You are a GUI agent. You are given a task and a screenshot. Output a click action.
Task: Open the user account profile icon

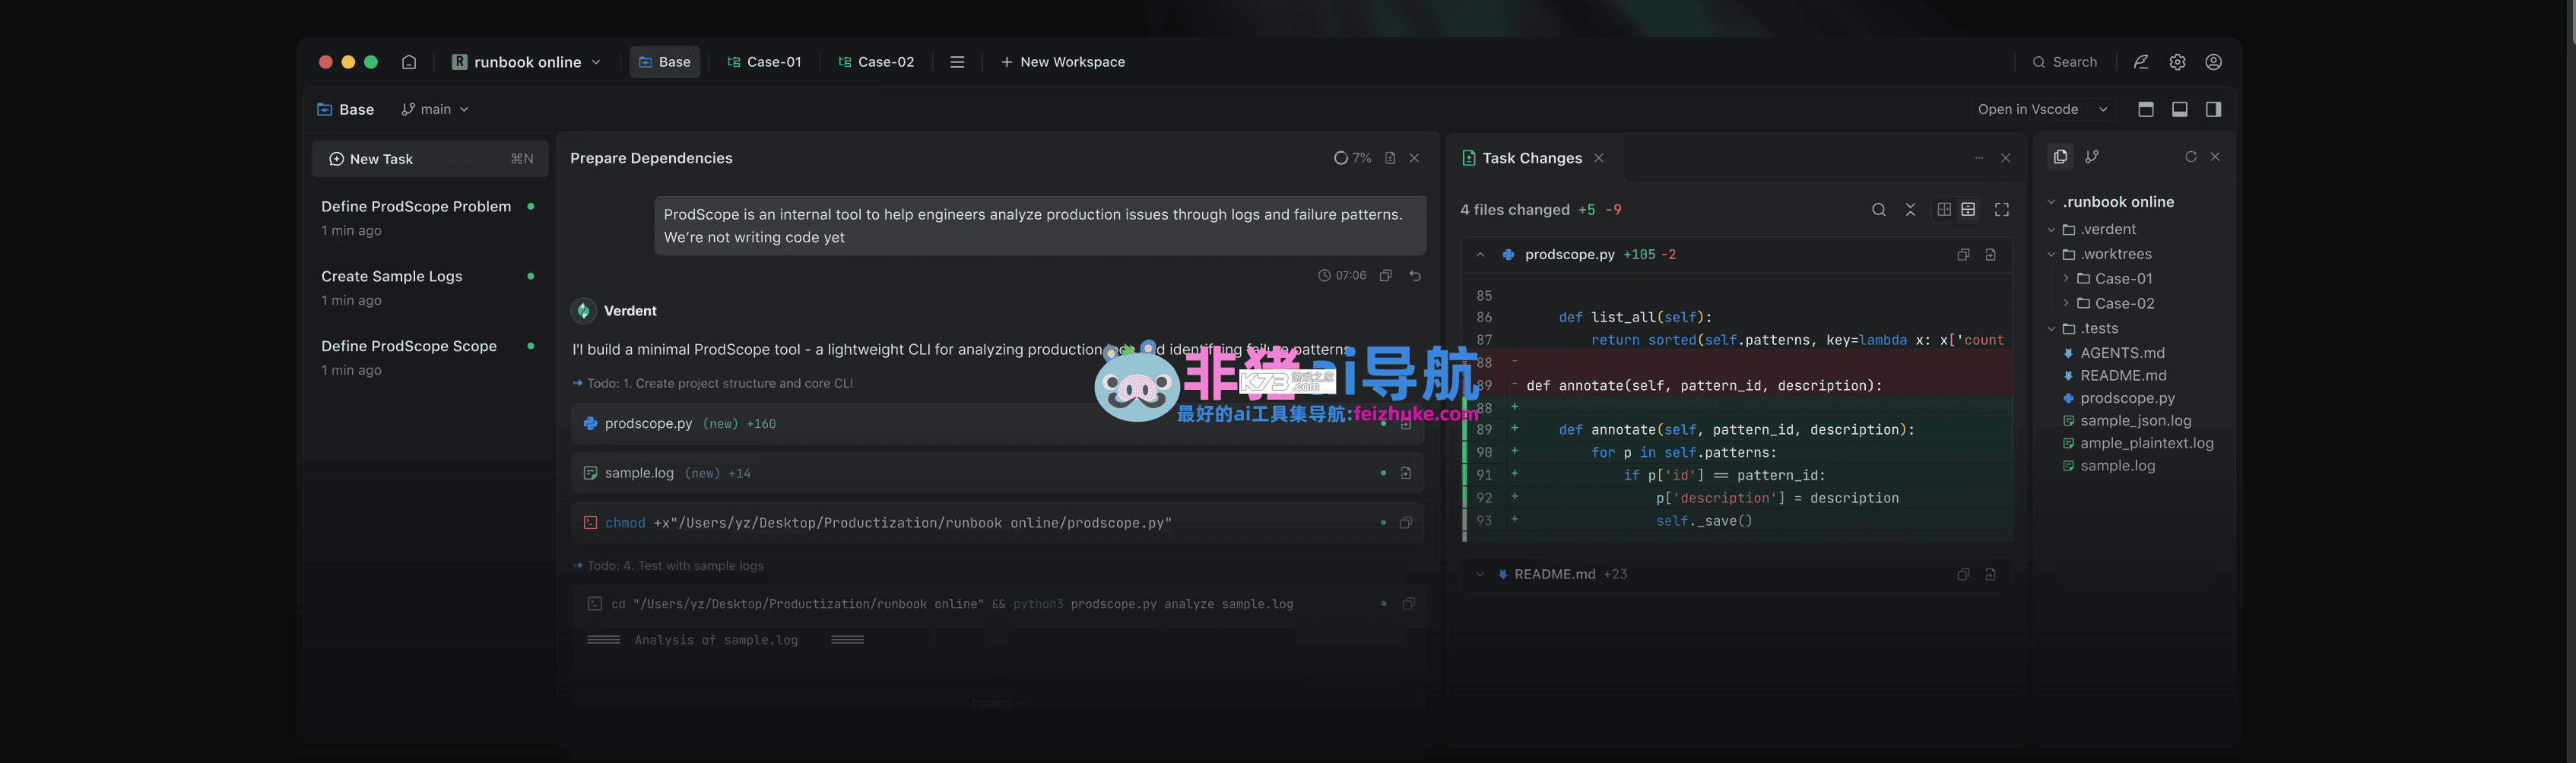click(x=2214, y=62)
